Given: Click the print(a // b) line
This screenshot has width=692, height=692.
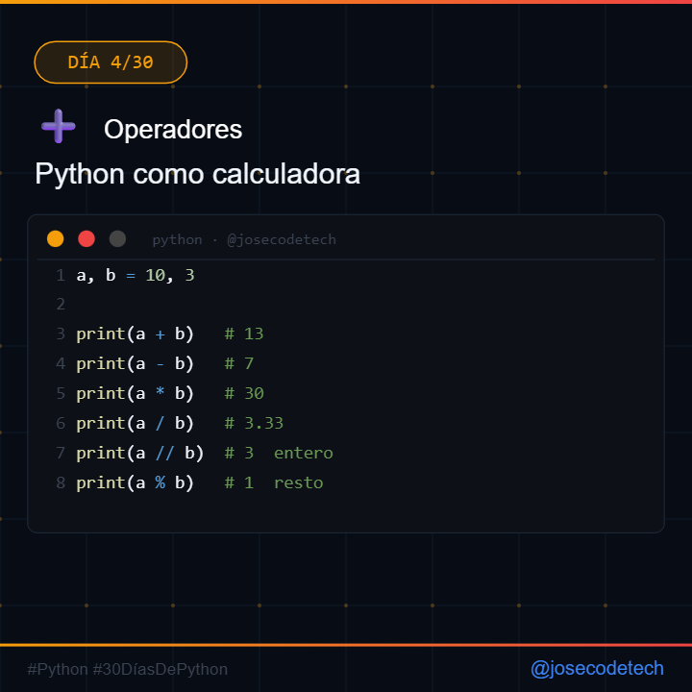Looking at the screenshot, I should coord(205,454).
